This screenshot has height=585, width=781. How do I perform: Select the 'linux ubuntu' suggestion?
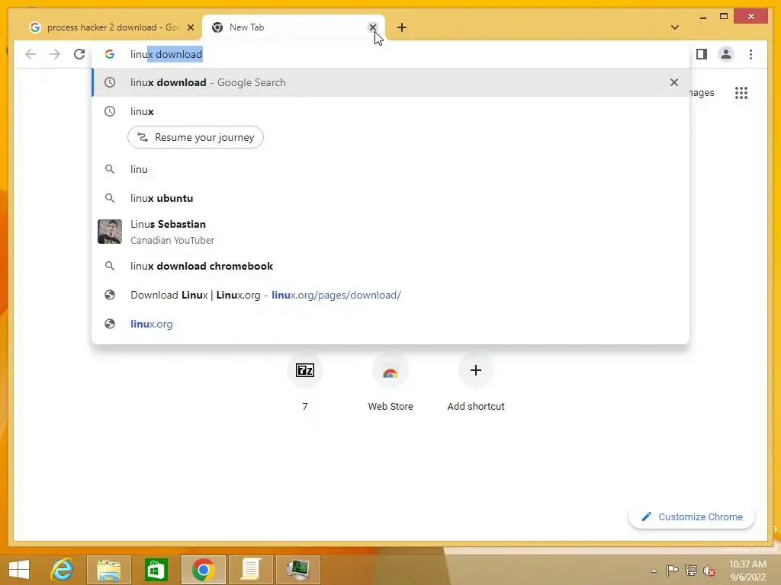(x=390, y=198)
